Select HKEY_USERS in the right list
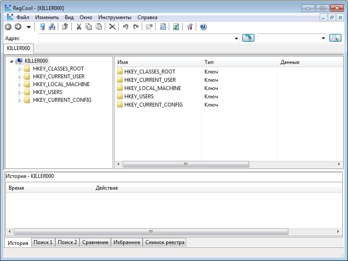Viewport: 348px width, 261px height. click(139, 97)
